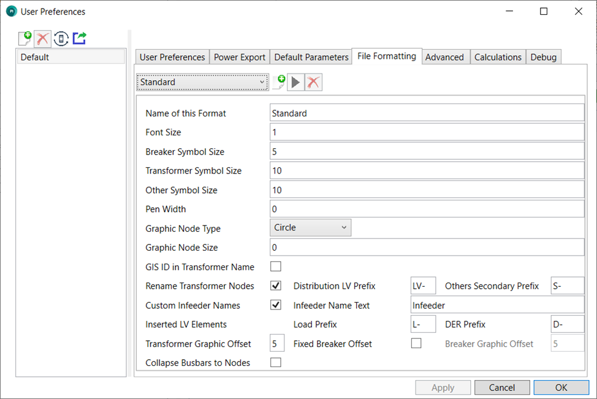The height and width of the screenshot is (399, 597).
Task: Click the add new profile icon
Action: pyautogui.click(x=25, y=39)
